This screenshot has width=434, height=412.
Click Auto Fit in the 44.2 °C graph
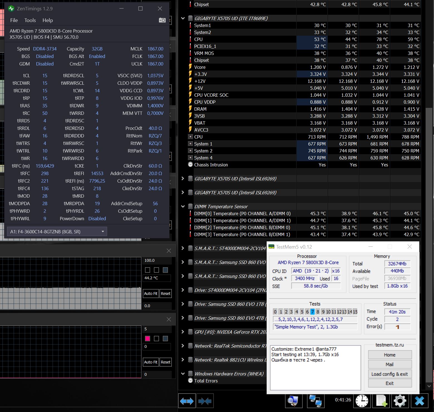(151, 294)
